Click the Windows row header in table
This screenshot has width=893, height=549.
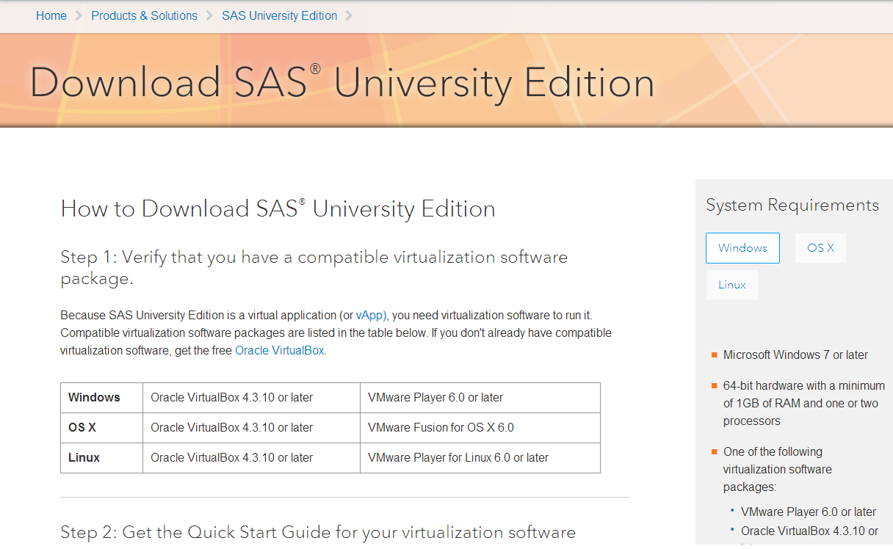94,398
